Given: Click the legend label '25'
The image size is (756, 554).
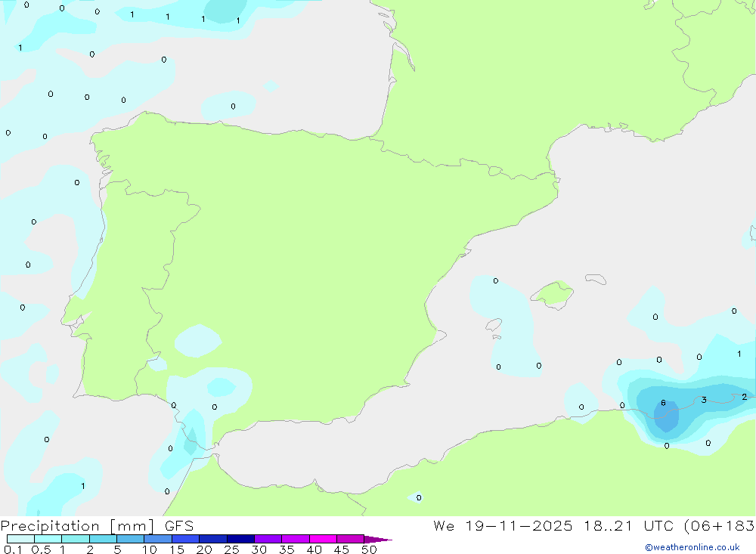Looking at the screenshot, I should (x=231, y=549).
